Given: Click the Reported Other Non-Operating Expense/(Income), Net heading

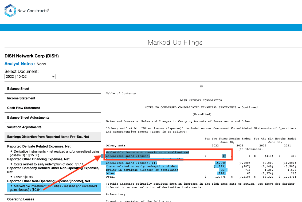Looking at the screenshot, I should click(49, 181).
